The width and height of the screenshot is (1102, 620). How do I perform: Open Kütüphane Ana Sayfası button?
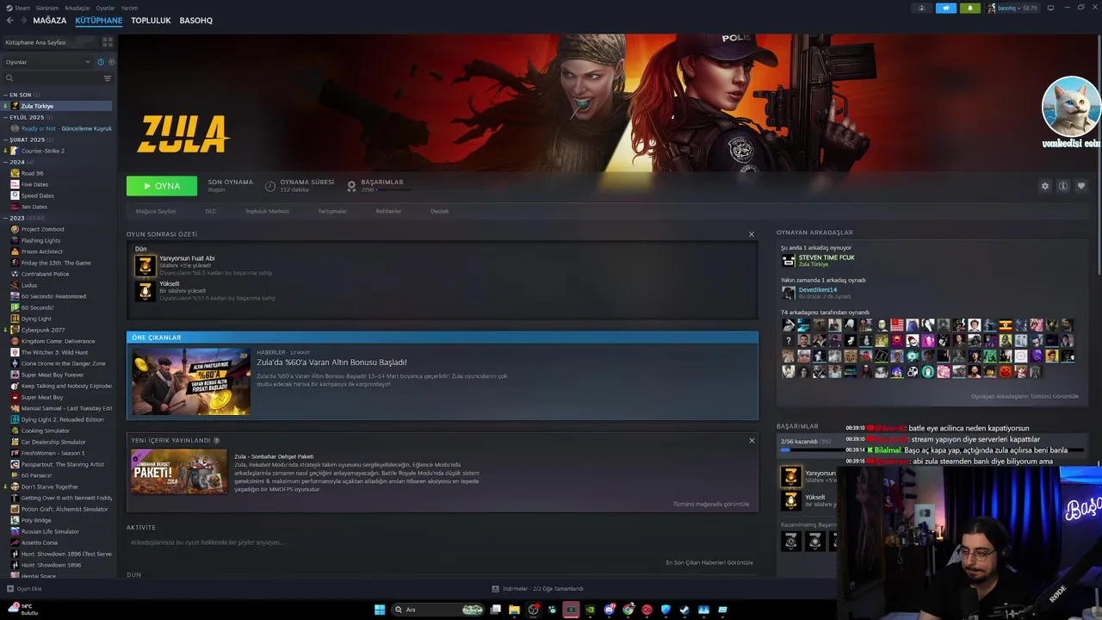50,42
